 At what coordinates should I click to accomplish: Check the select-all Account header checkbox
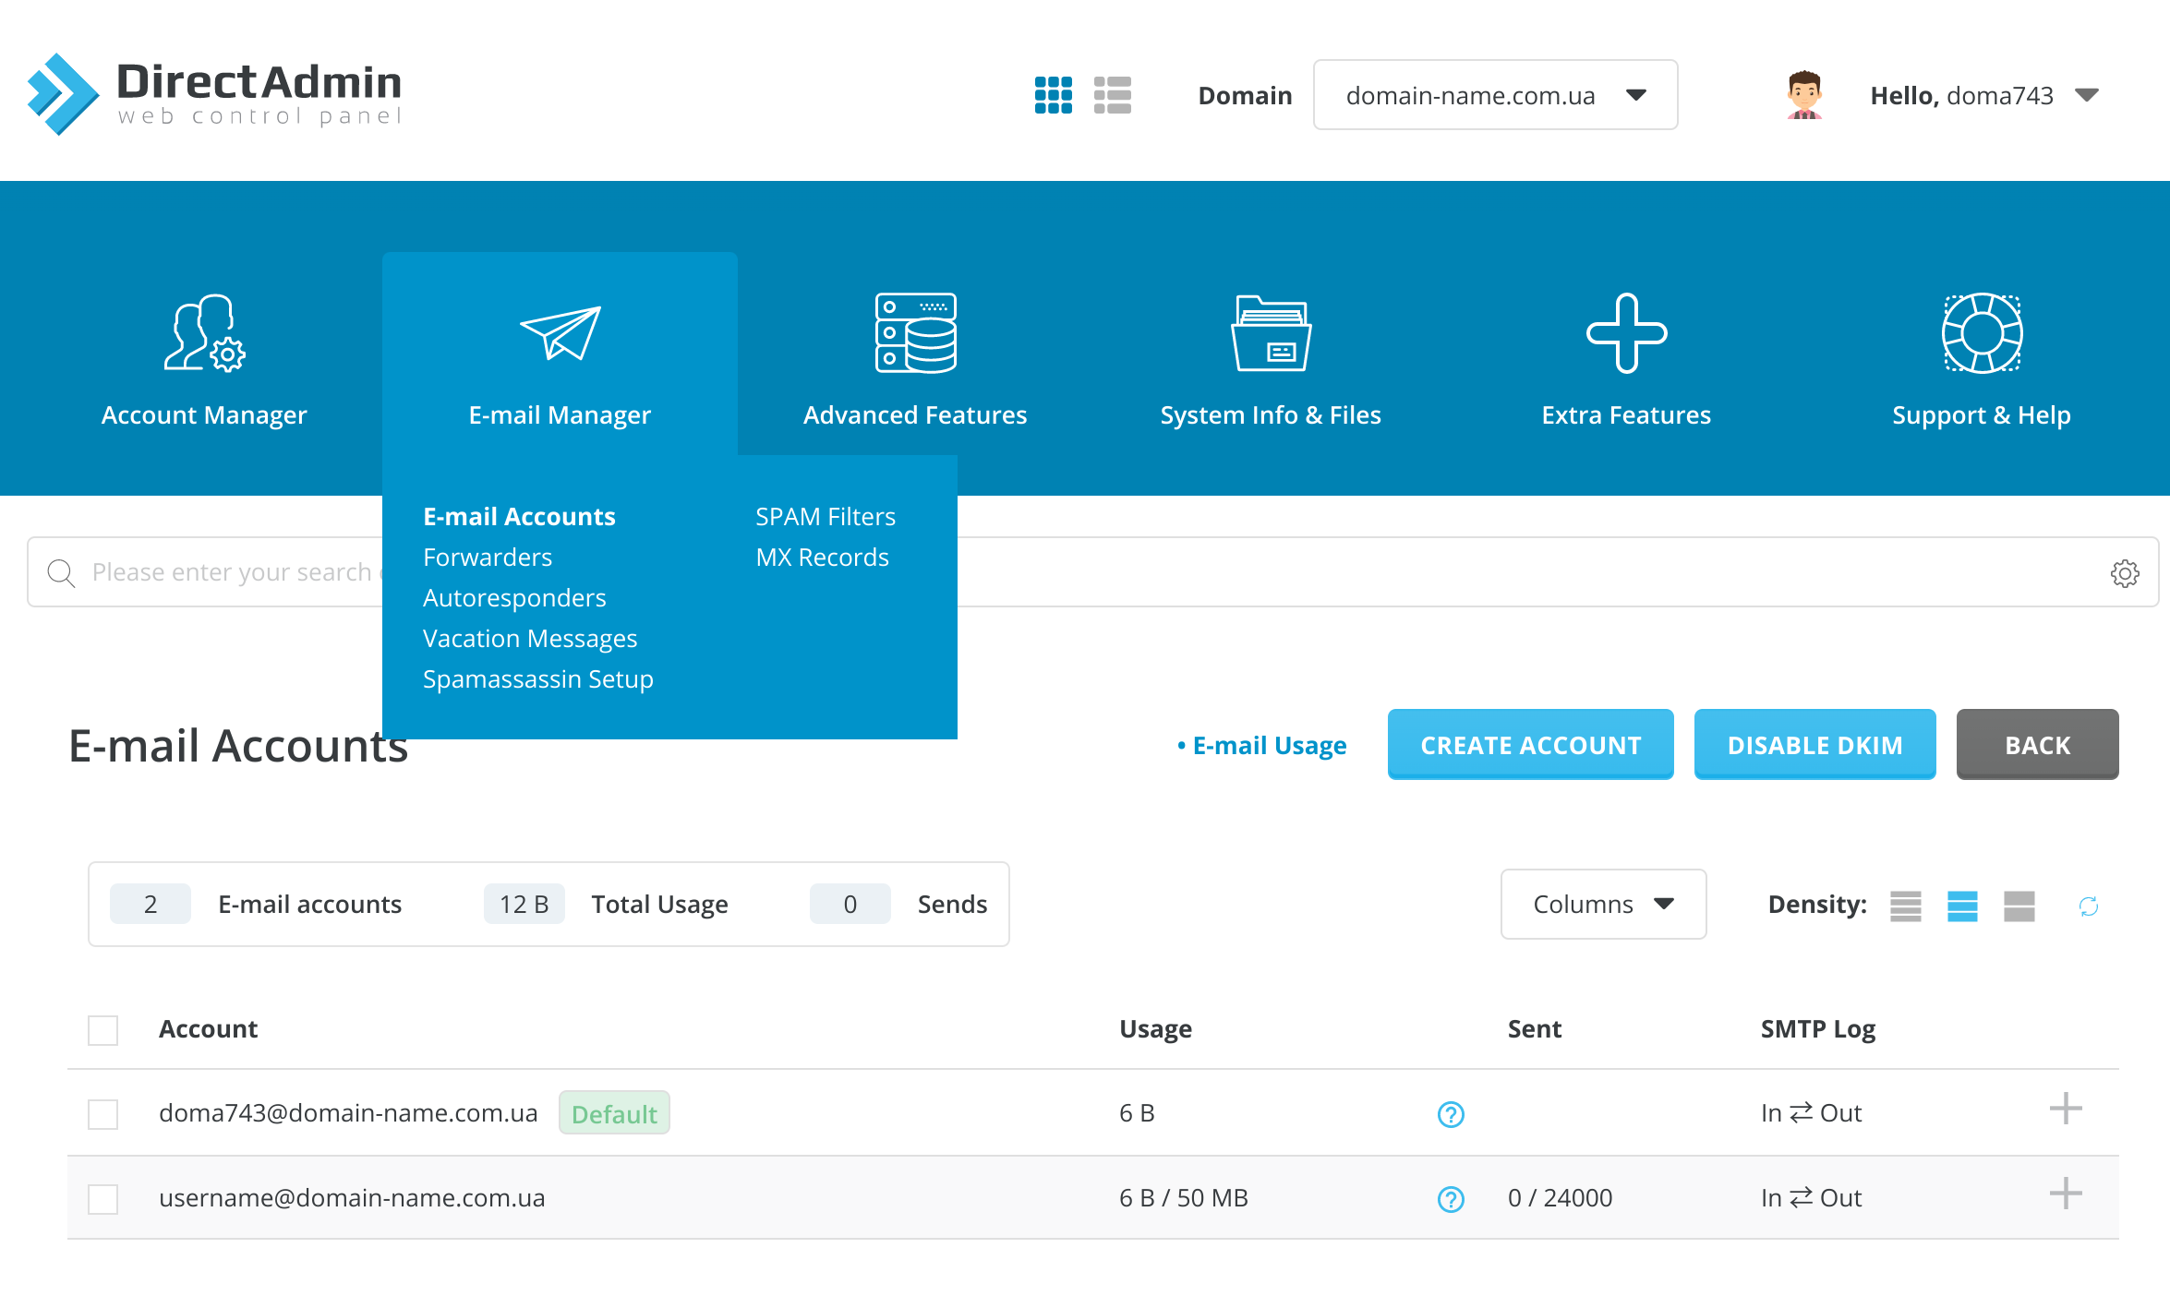[x=102, y=1030]
